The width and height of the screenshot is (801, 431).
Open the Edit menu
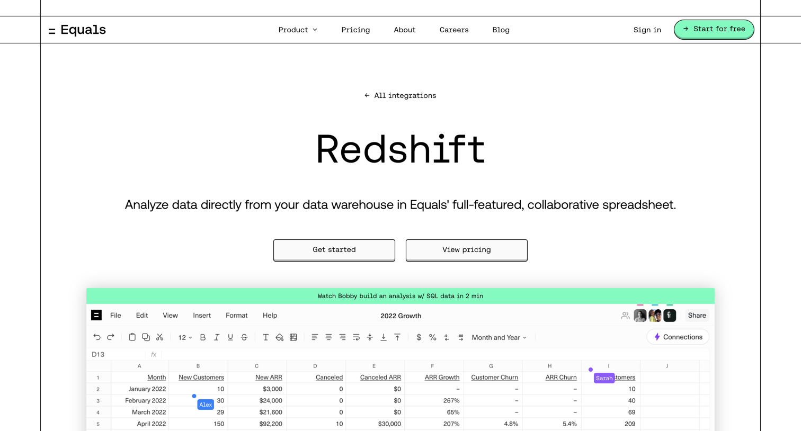[x=142, y=315]
